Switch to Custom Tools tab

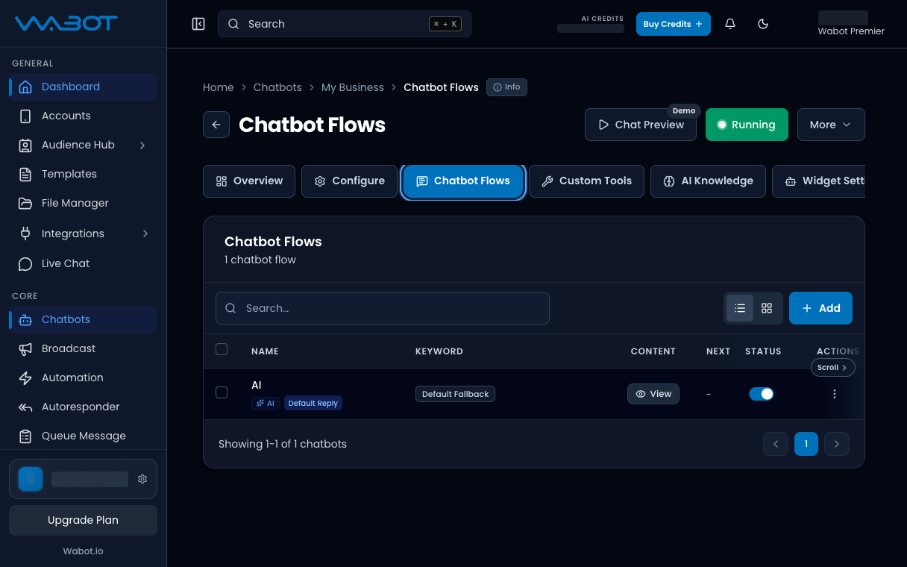(586, 181)
